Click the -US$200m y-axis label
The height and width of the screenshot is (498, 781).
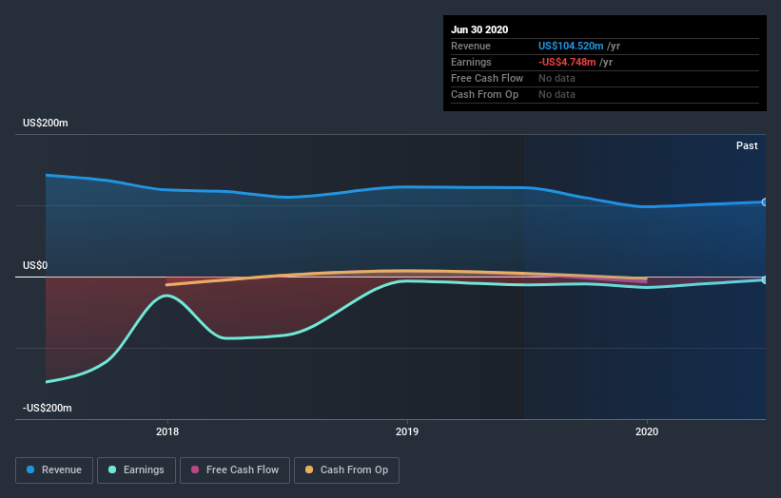coord(48,408)
